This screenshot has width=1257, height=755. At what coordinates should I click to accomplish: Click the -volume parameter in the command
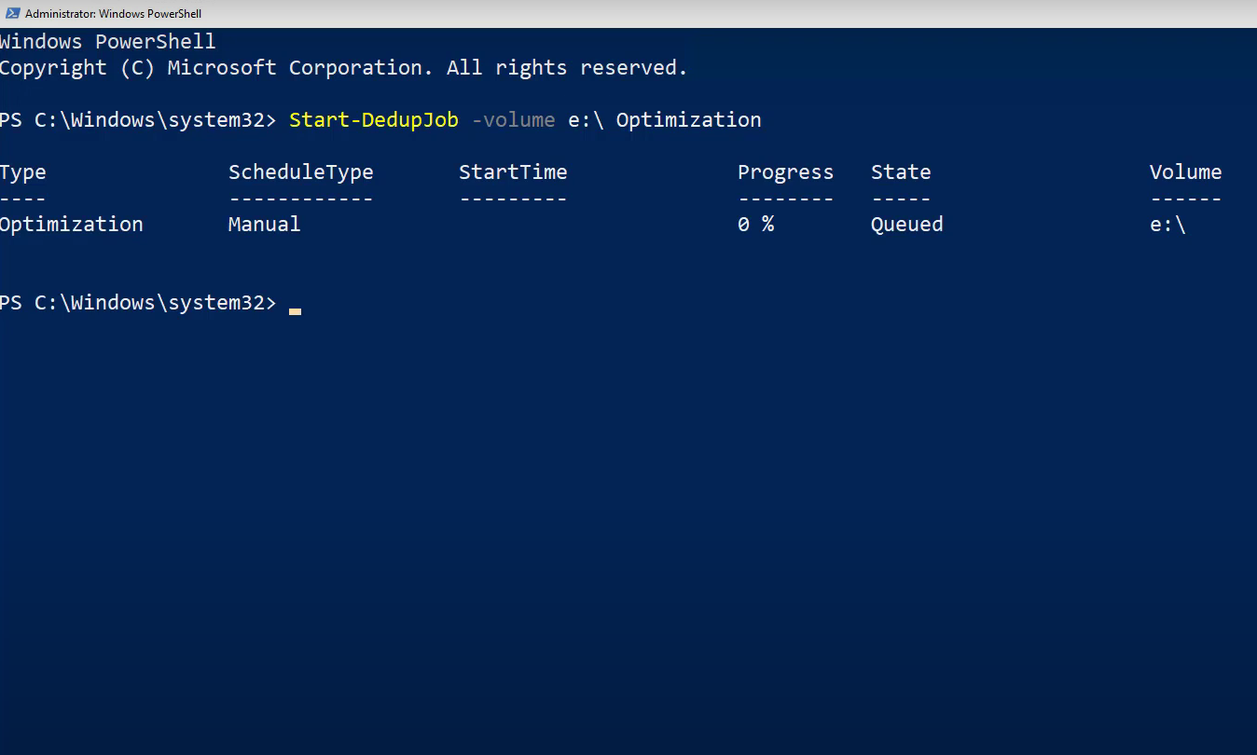513,120
